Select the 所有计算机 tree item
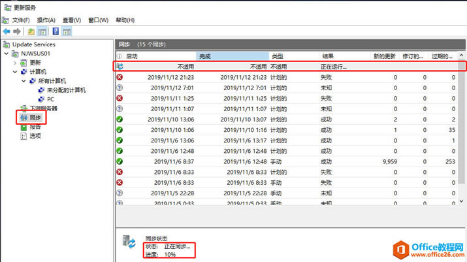Image resolution: width=467 pixels, height=262 pixels. (52, 81)
